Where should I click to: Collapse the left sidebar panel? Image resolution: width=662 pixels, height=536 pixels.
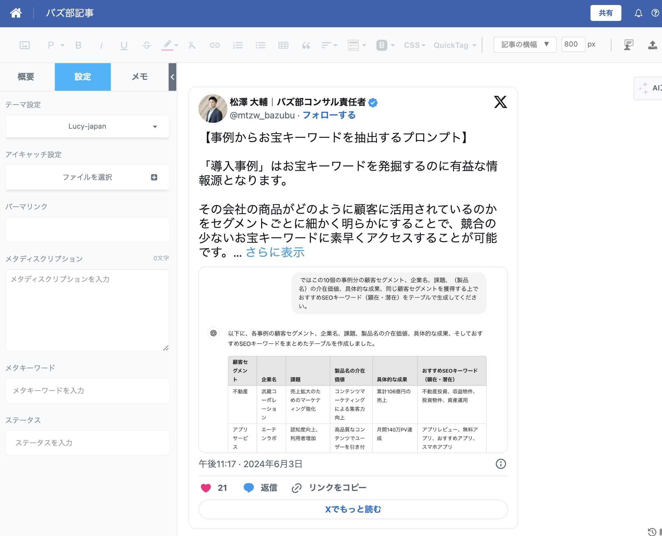coord(172,77)
